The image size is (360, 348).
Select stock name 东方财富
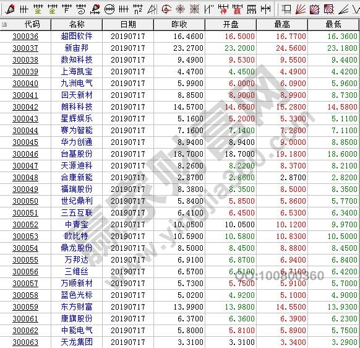tap(77, 307)
